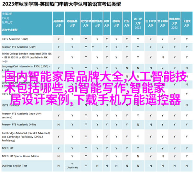Click Pearson PTE Academic Online N under 纽卡斯尔大学

pos(151,125)
